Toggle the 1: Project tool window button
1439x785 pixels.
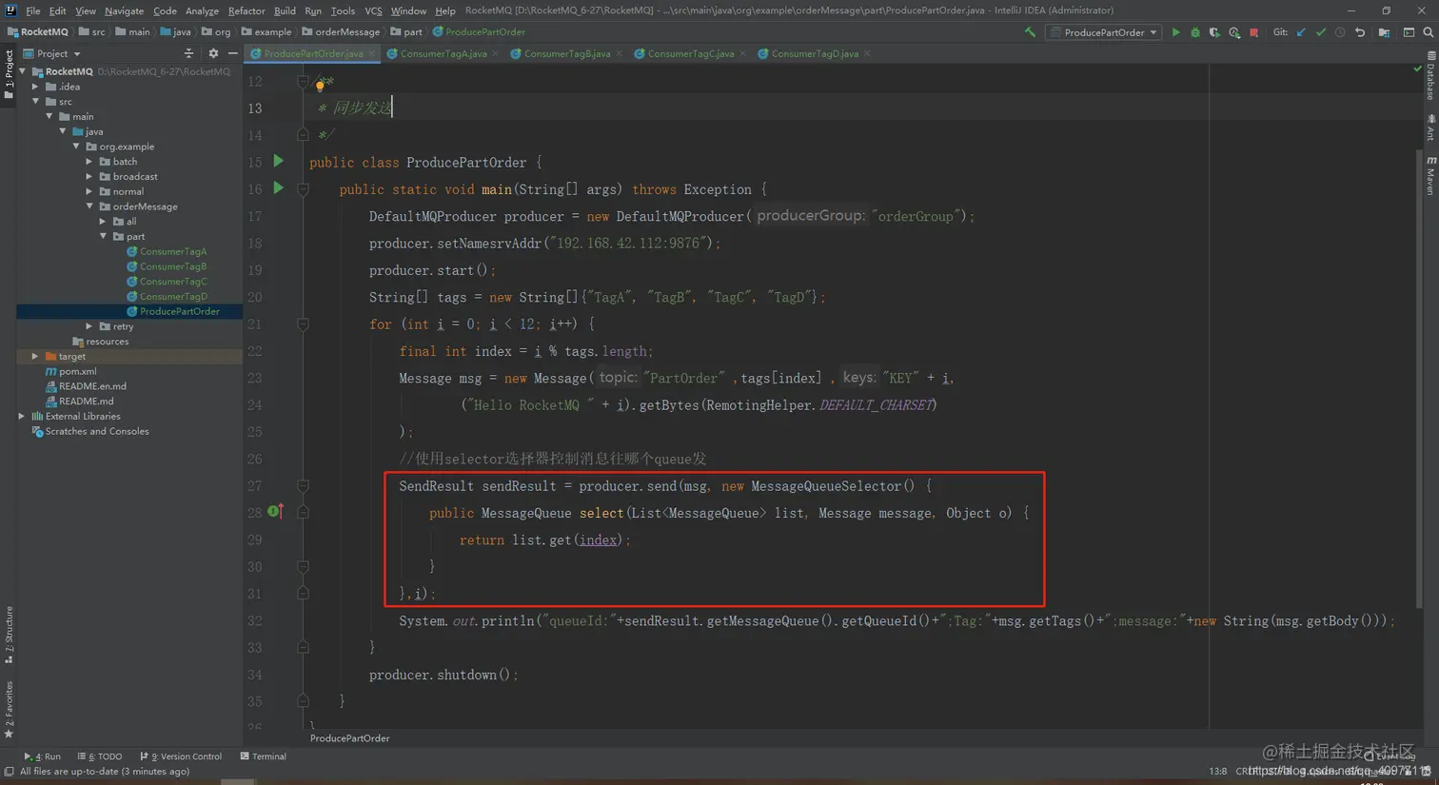pyautogui.click(x=9, y=74)
